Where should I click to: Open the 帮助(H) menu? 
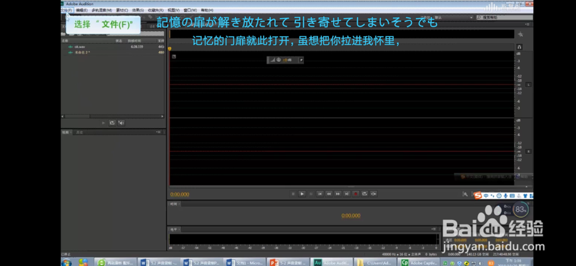click(207, 10)
